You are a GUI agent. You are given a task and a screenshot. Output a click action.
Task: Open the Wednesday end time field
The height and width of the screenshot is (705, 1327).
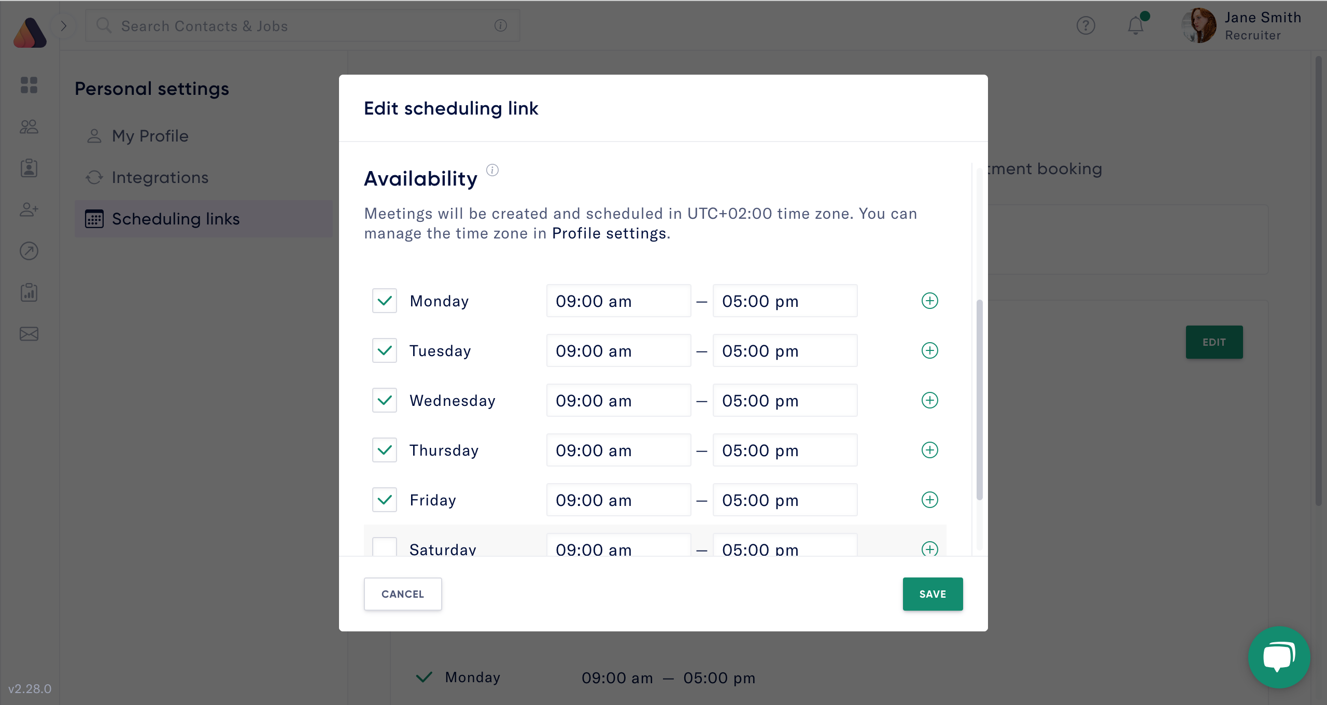pyautogui.click(x=784, y=400)
